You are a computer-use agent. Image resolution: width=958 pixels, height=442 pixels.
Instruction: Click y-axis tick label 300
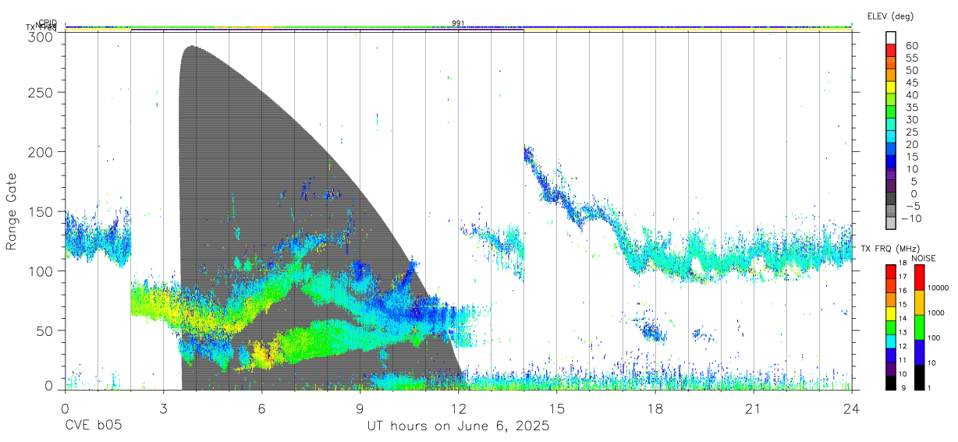pos(40,37)
